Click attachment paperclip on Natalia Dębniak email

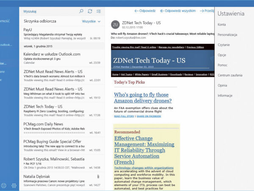[98, 176]
